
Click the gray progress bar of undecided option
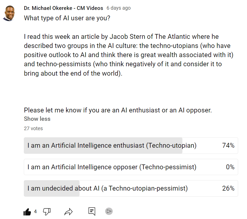coord(52,188)
